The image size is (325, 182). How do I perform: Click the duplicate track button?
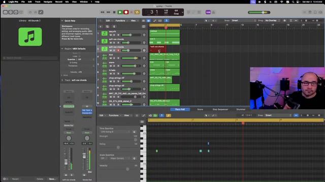pos(107,27)
